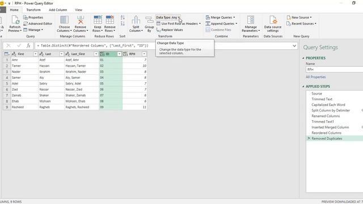
Task: Open the Manage query dropdown
Action: tap(33, 30)
